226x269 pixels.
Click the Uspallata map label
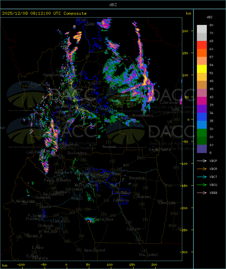(x=52, y=75)
